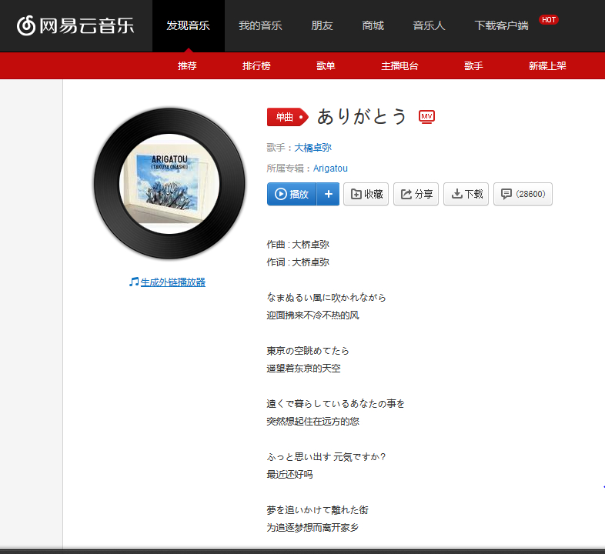Go to the 朋友 tab
The width and height of the screenshot is (605, 554).
(322, 25)
